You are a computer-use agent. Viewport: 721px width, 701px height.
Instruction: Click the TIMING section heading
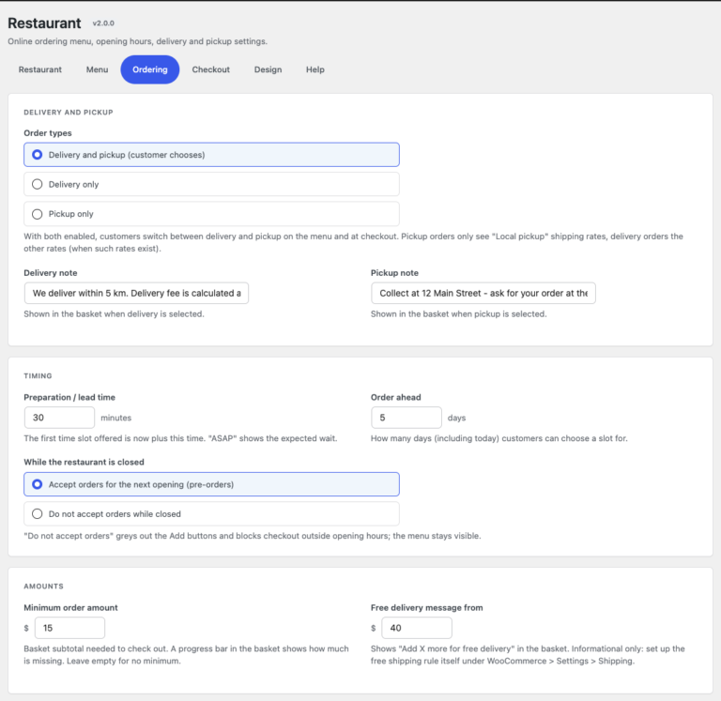coord(38,376)
